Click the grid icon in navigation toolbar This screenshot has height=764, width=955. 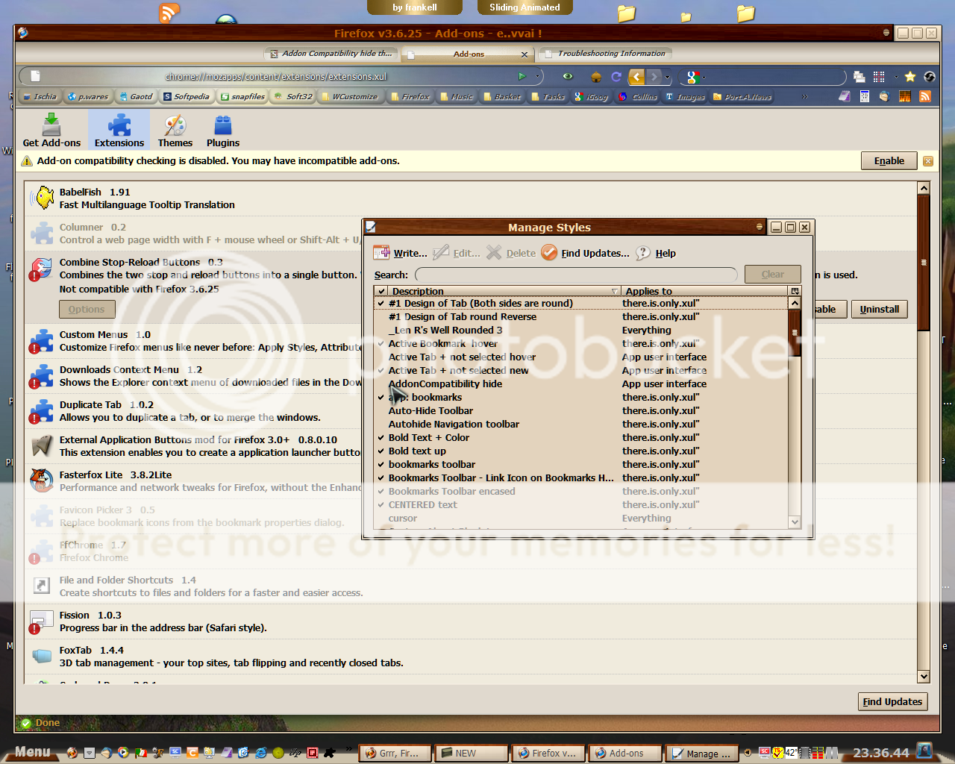(x=879, y=77)
